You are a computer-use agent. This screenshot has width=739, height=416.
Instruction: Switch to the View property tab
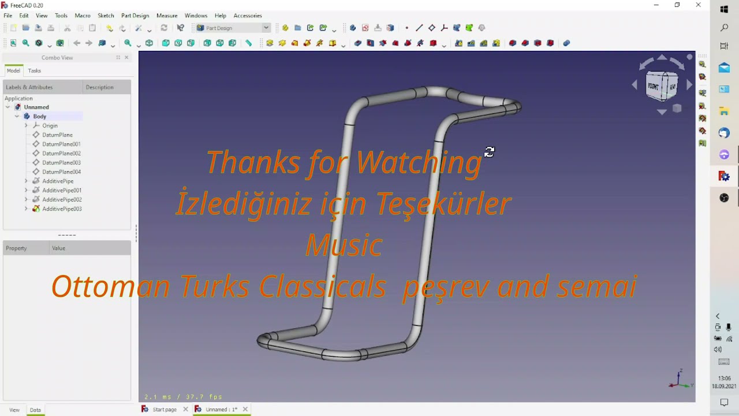[x=14, y=410]
